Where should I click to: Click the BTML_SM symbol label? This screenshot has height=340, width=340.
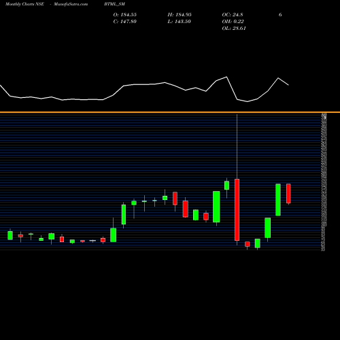click(115, 4)
